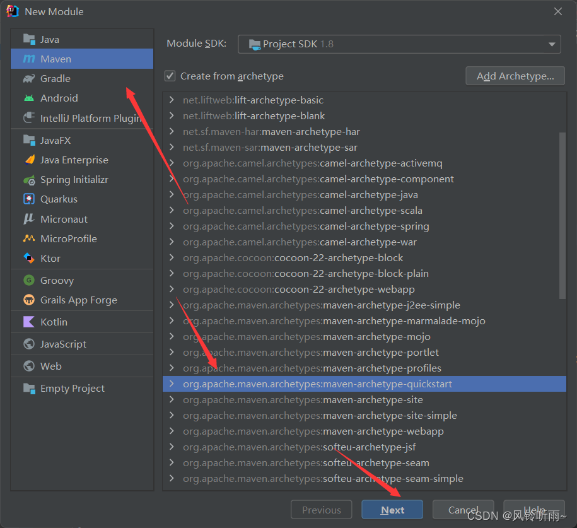Screen dimensions: 577x528
Task: Click the Android robot icon
Action: click(29, 98)
